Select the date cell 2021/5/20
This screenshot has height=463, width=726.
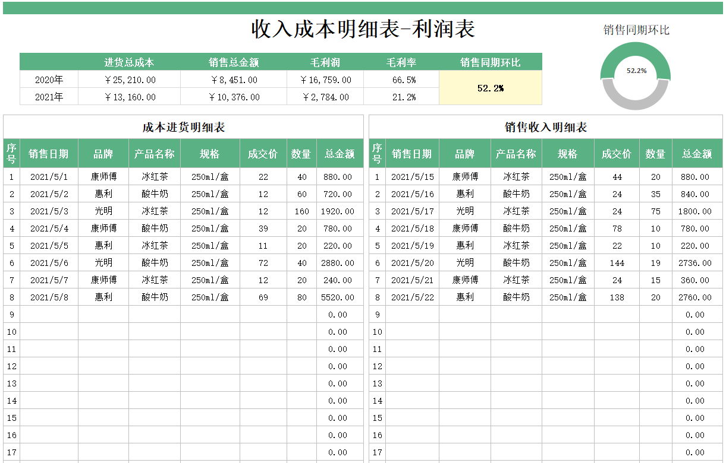point(413,263)
